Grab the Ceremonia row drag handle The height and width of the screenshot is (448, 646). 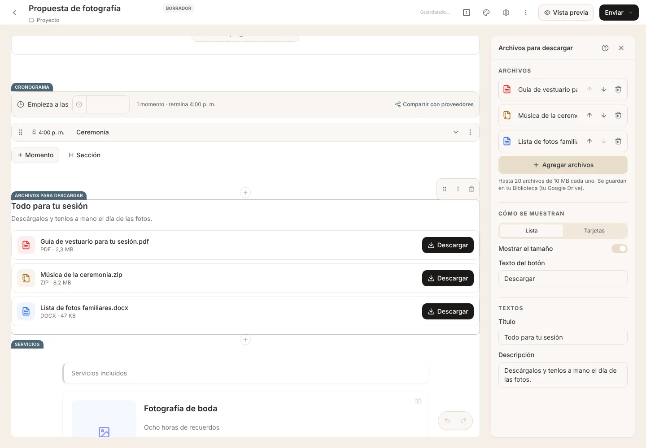click(x=21, y=132)
